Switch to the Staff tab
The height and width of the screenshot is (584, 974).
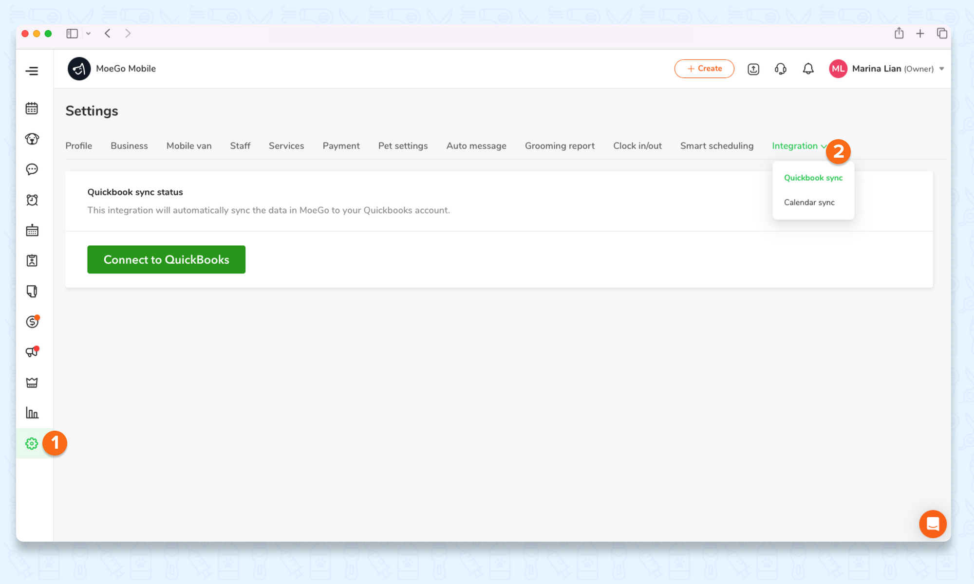coord(240,146)
